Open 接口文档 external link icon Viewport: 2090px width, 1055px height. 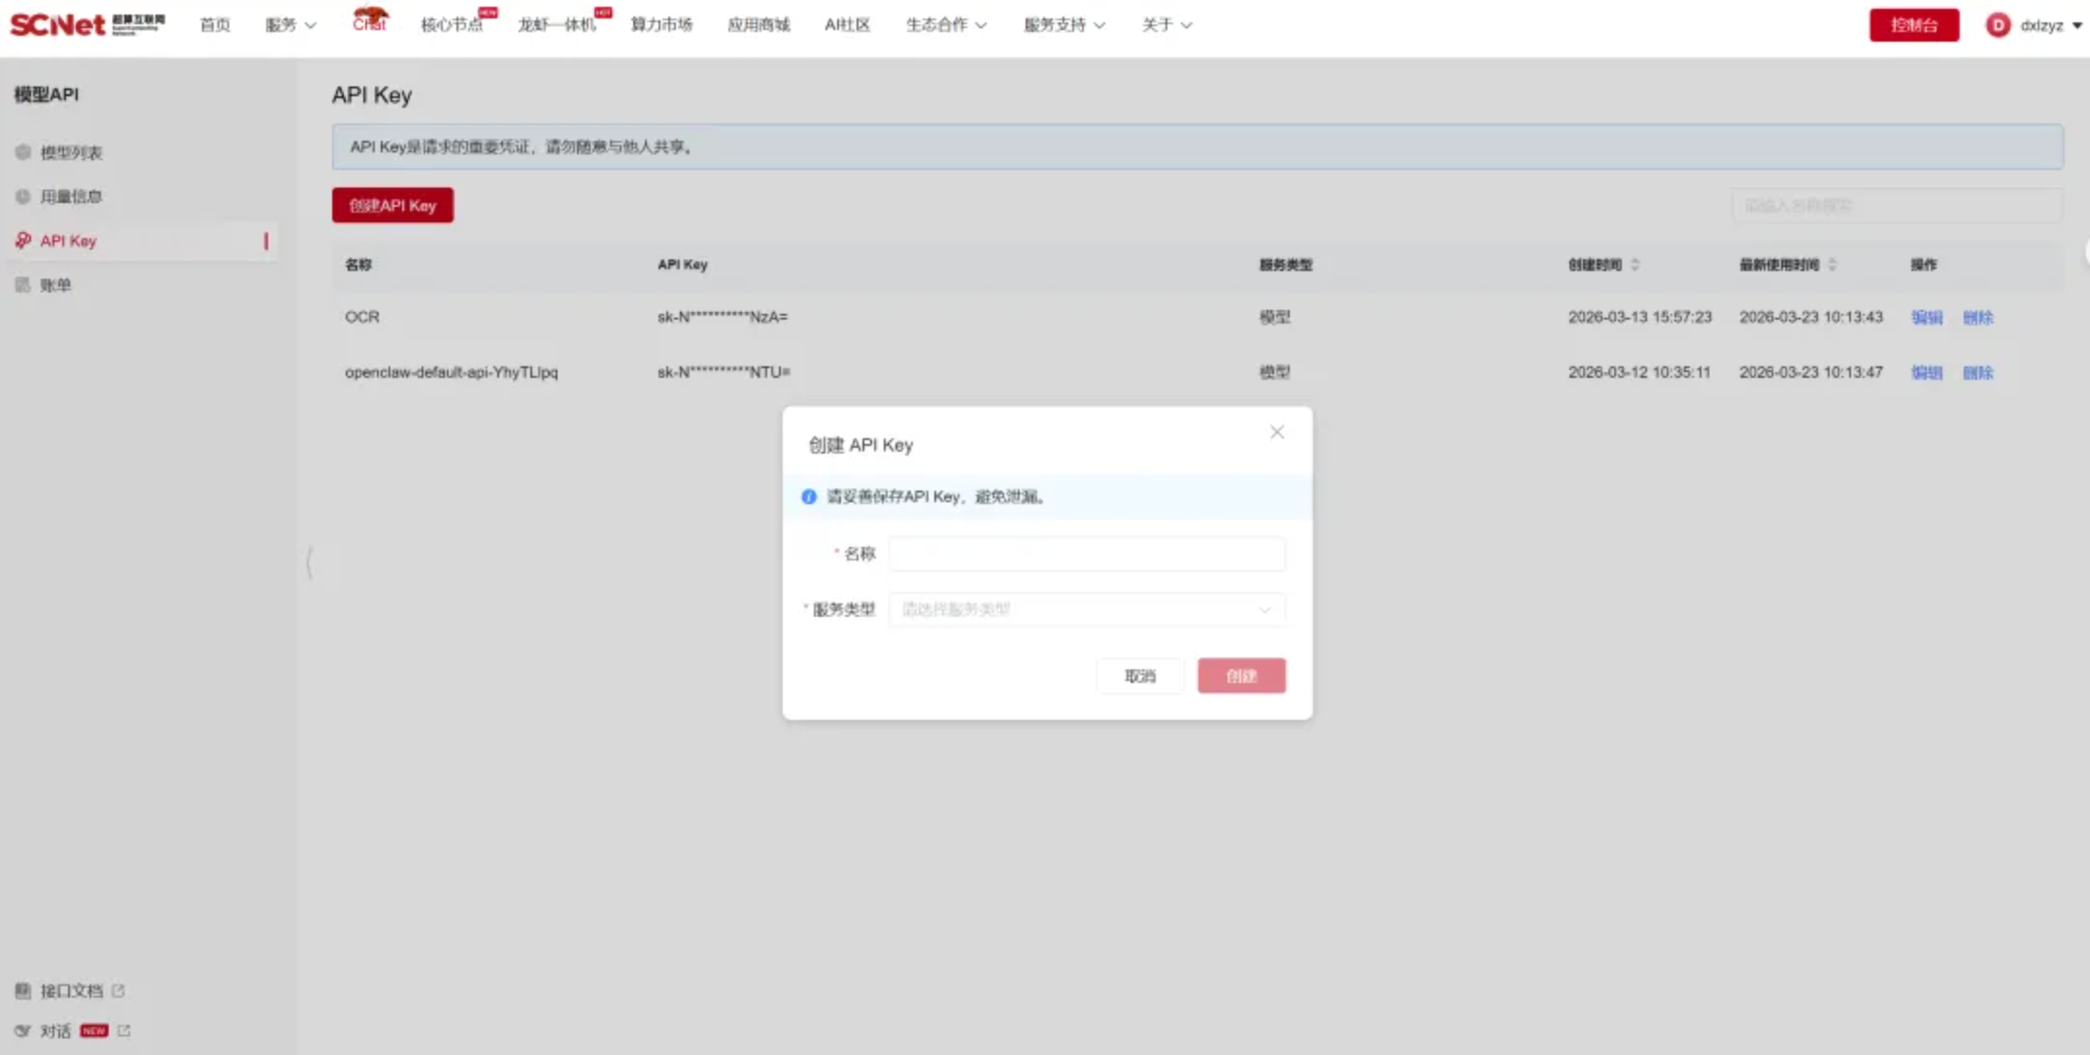click(118, 991)
